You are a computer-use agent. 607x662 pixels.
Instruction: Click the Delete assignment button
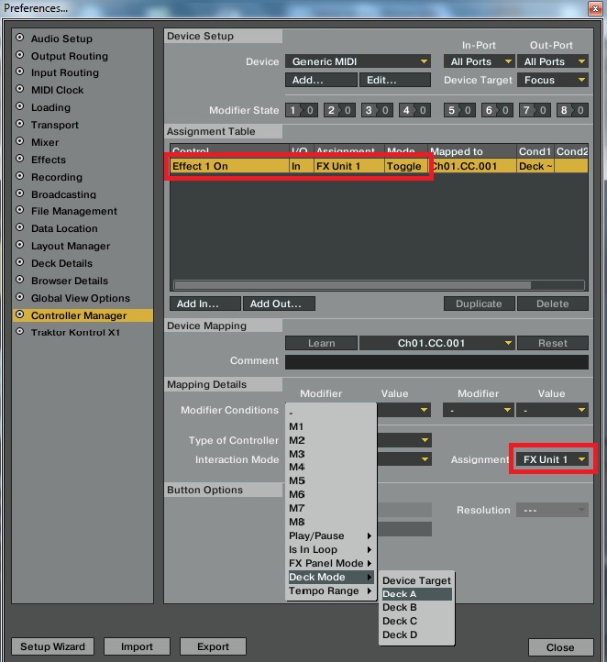click(x=553, y=303)
